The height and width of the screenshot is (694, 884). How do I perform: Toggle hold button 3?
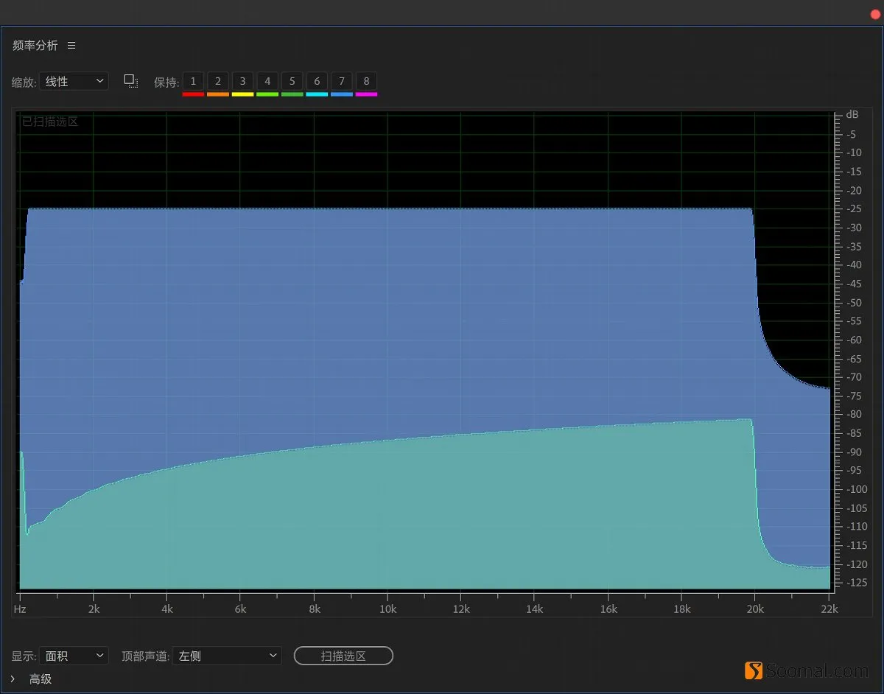pos(242,81)
